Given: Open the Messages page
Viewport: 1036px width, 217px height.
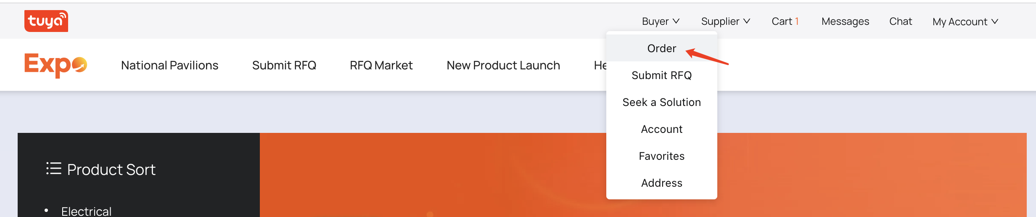Looking at the screenshot, I should pyautogui.click(x=845, y=21).
